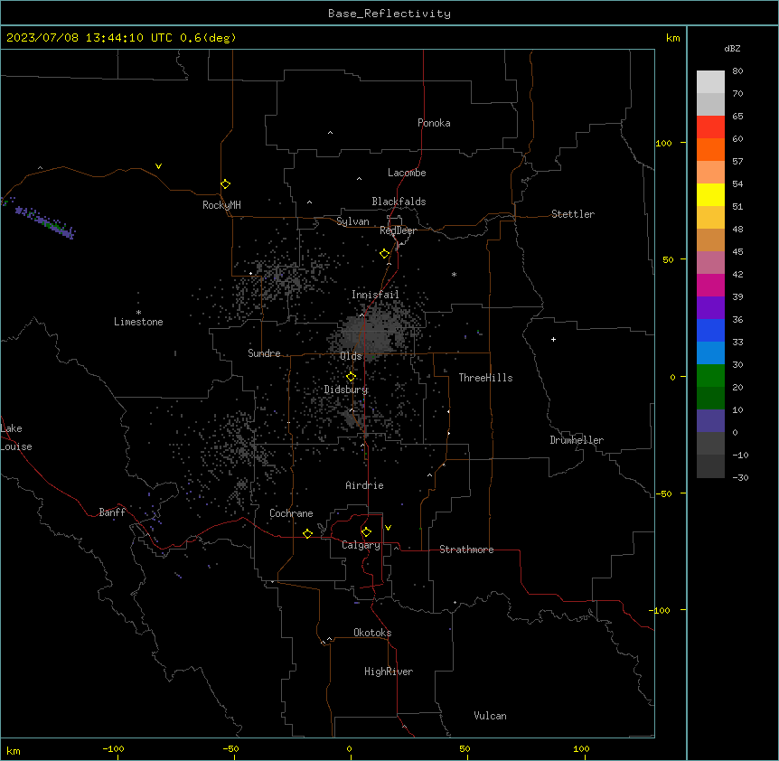Click the Base_Reflectivity title text
This screenshot has height=761, width=779.
[x=389, y=14]
